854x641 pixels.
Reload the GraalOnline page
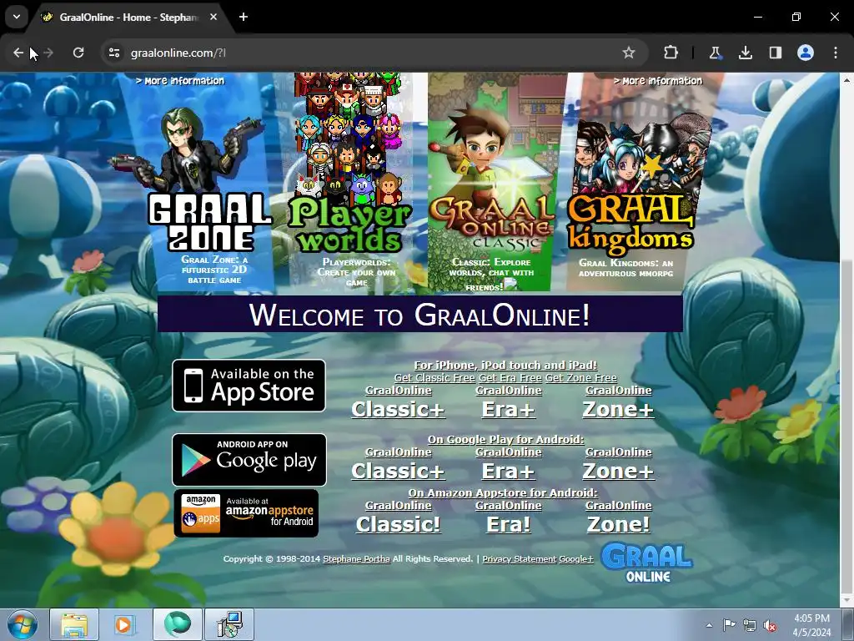coord(78,53)
